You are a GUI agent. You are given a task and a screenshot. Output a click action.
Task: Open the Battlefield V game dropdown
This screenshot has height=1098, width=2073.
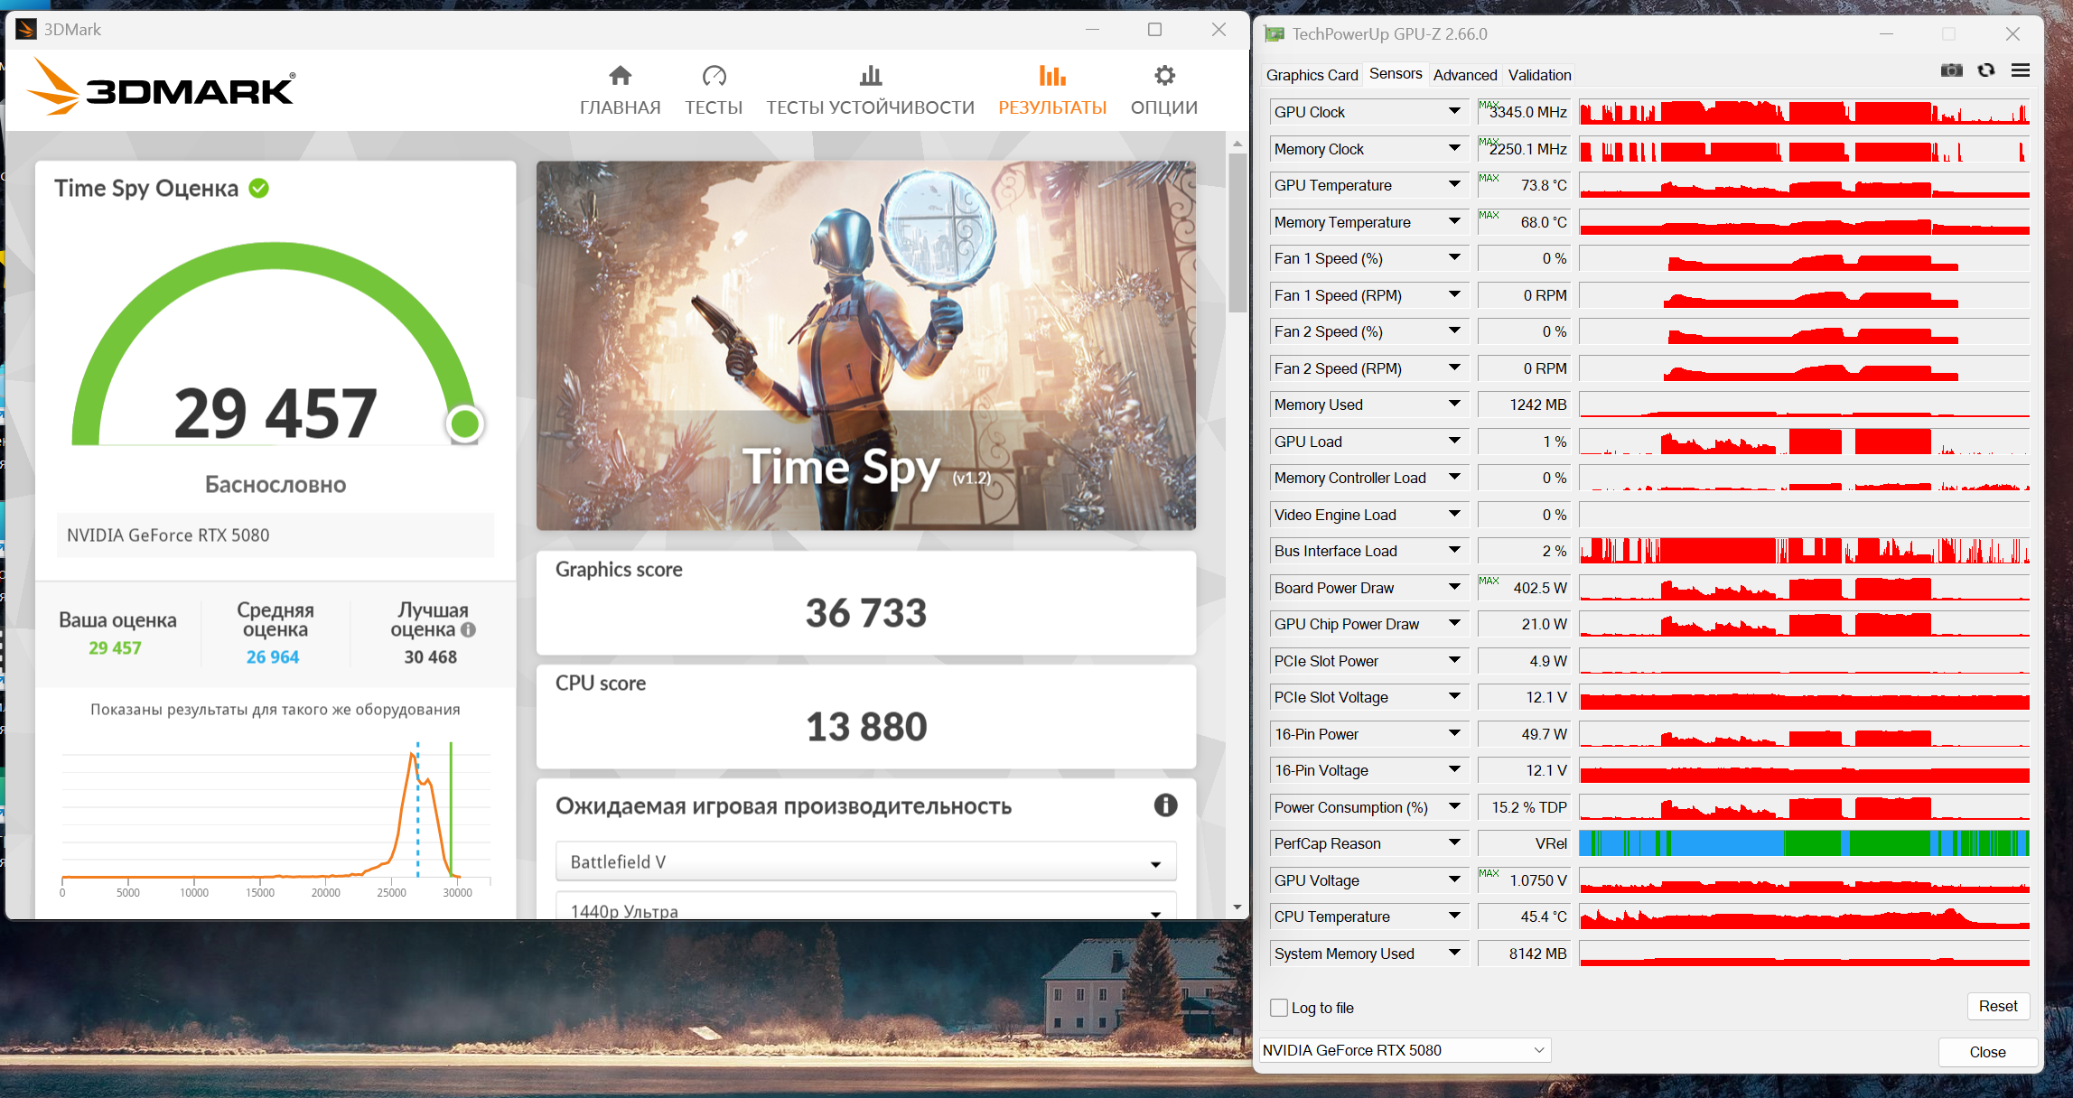[865, 862]
